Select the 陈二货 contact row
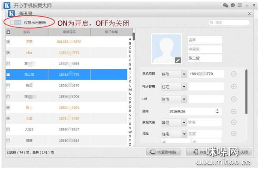The width and height of the screenshot is (259, 169). pos(66,74)
